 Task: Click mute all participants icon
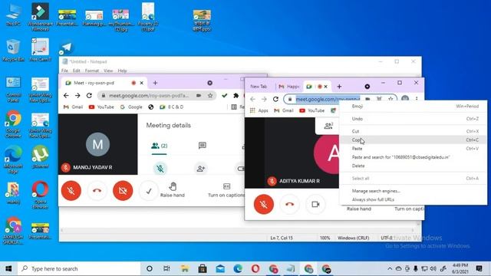(160, 169)
